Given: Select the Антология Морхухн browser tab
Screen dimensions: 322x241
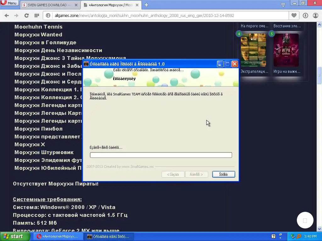Looking at the screenshot, I should (110, 5).
